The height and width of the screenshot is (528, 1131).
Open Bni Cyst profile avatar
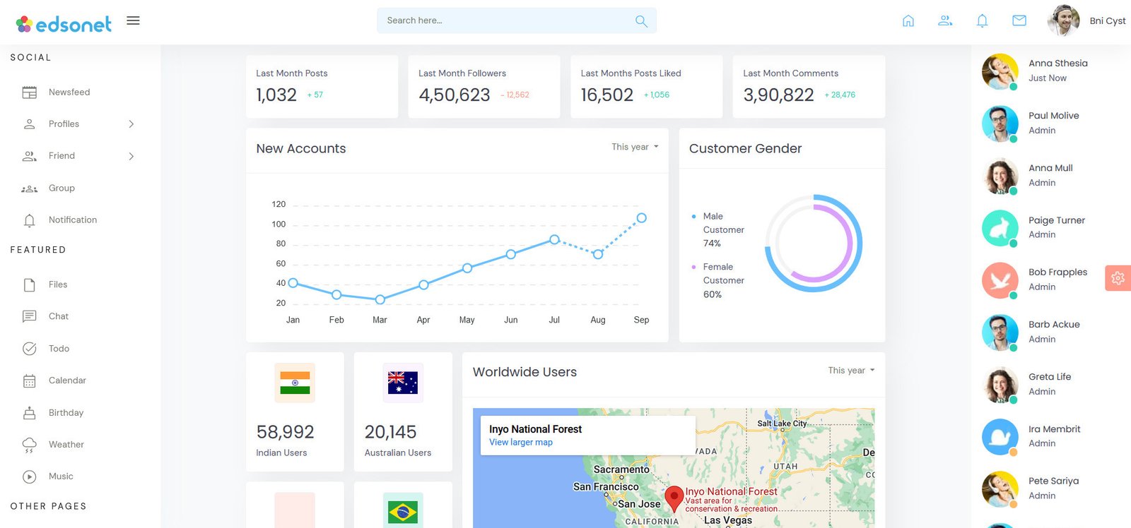pyautogui.click(x=1063, y=20)
